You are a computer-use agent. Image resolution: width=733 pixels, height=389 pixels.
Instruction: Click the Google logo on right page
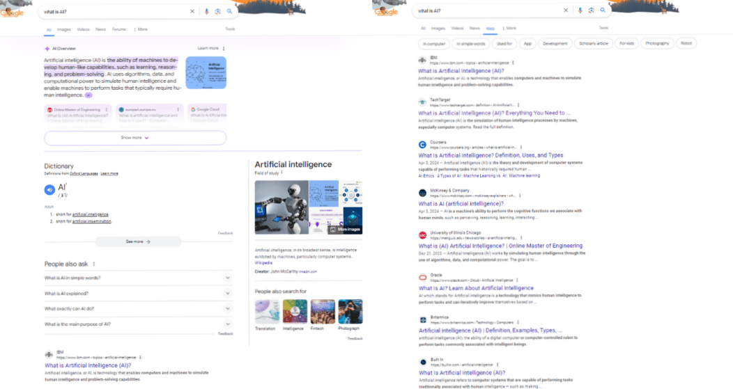(x=387, y=11)
